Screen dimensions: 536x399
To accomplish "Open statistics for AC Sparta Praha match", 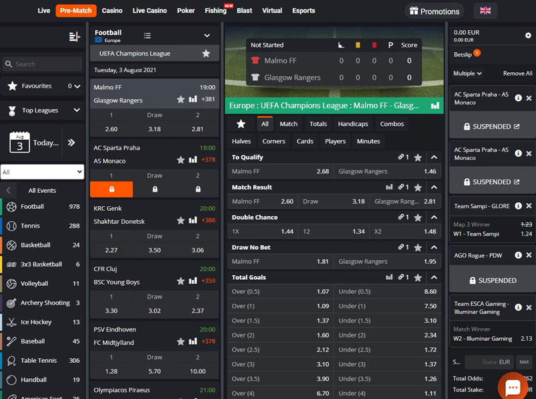I will (193, 159).
